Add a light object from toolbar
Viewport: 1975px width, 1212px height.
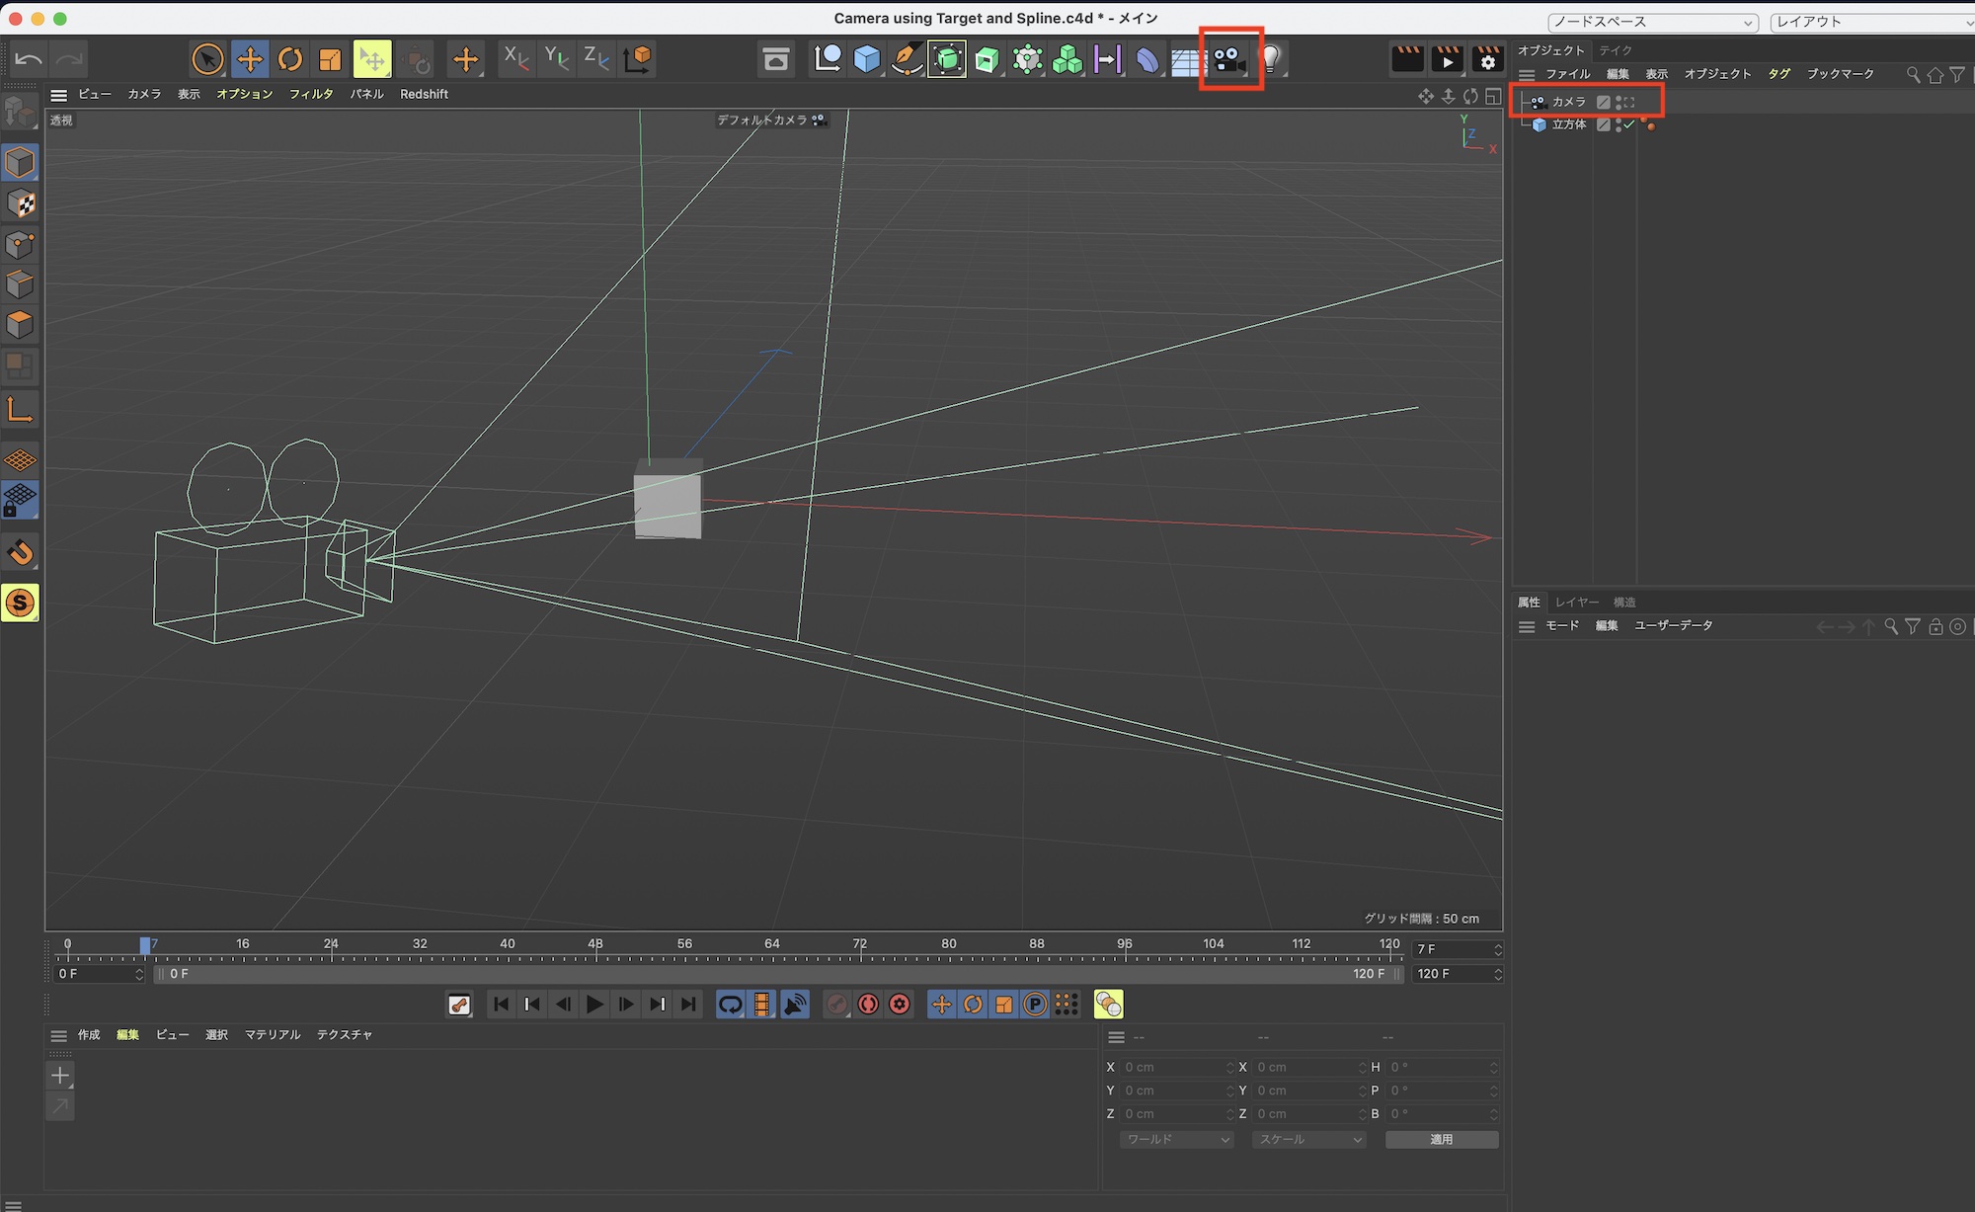click(x=1272, y=59)
